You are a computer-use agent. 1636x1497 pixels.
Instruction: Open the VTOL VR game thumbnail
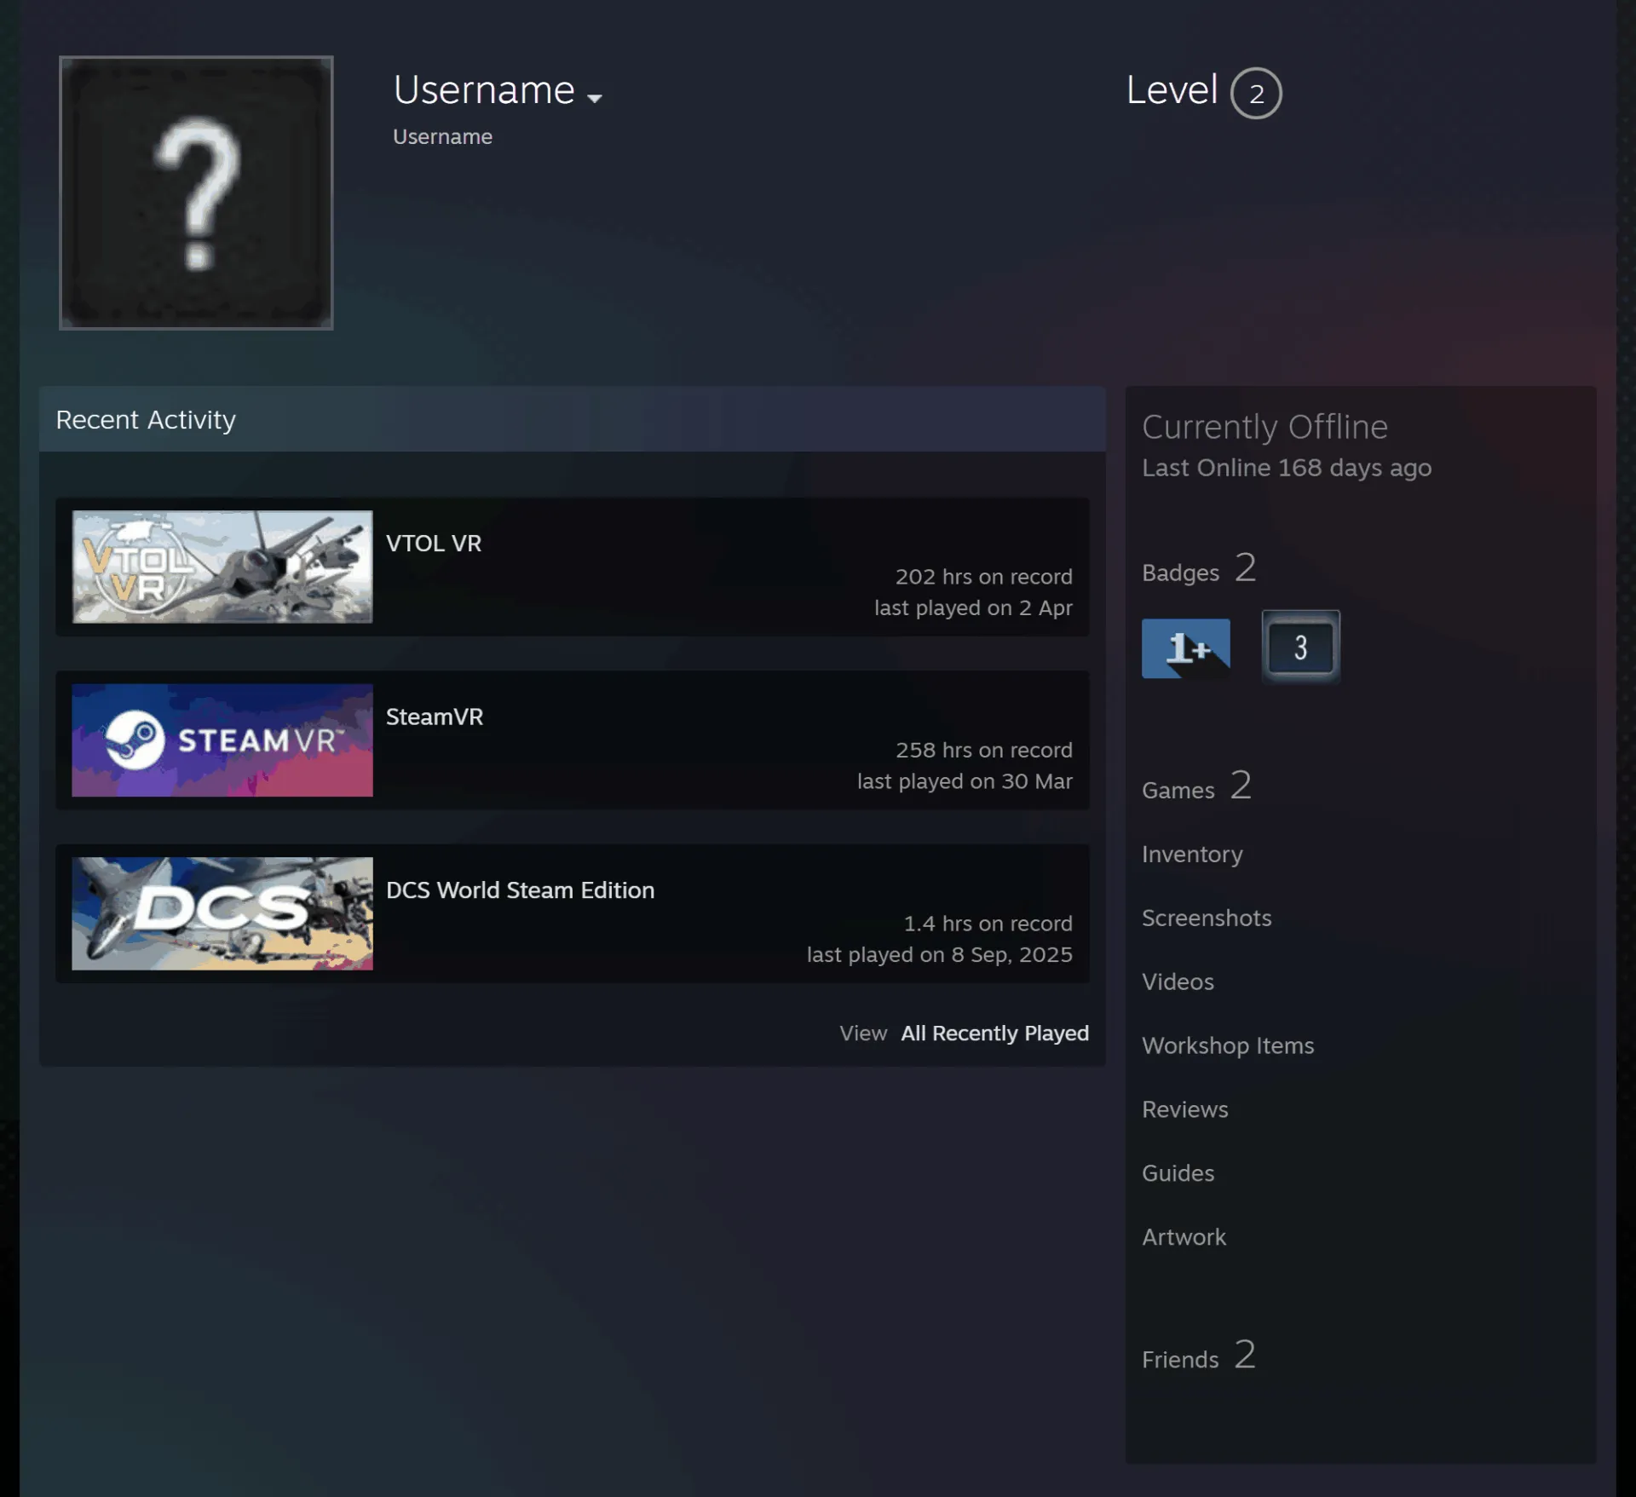click(222, 567)
